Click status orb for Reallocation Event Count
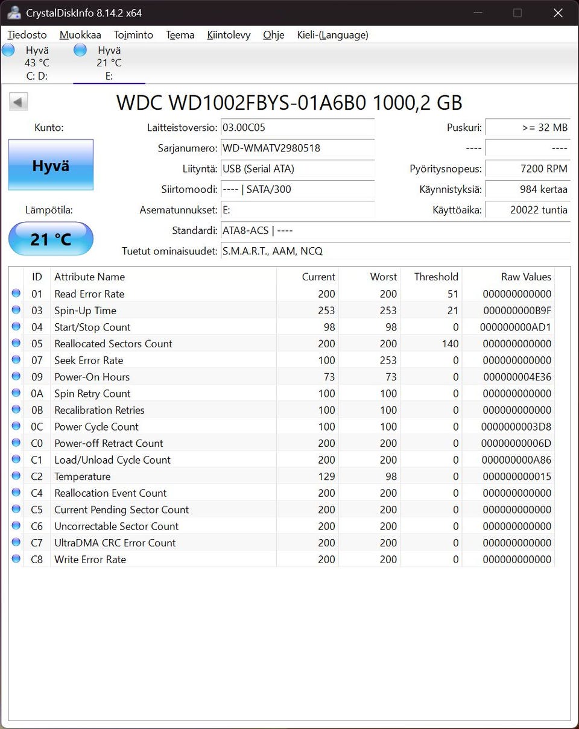579x729 pixels. pos(16,493)
